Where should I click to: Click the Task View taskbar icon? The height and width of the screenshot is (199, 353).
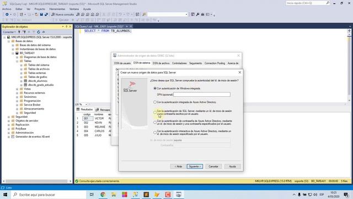point(92,195)
